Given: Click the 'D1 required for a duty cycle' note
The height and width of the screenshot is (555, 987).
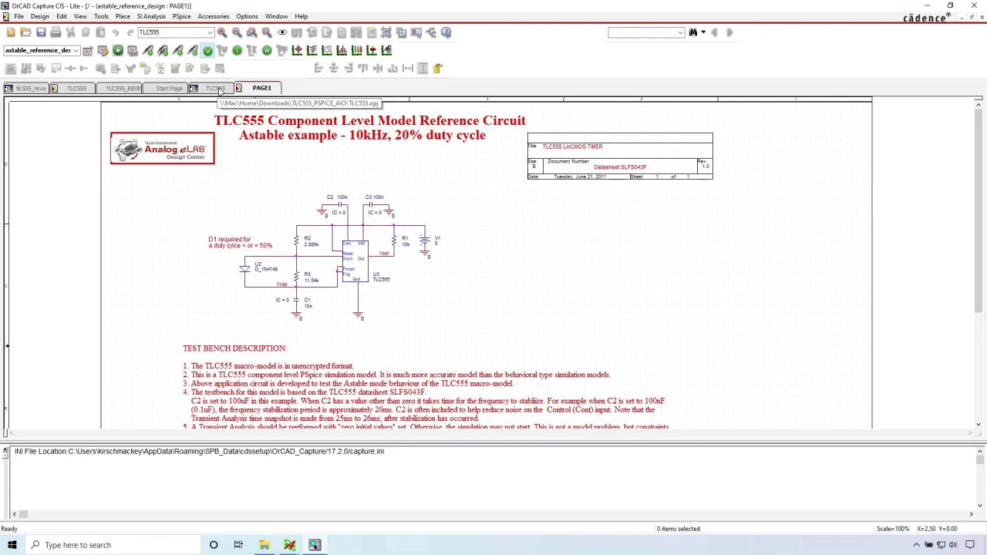Looking at the screenshot, I should click(240, 242).
